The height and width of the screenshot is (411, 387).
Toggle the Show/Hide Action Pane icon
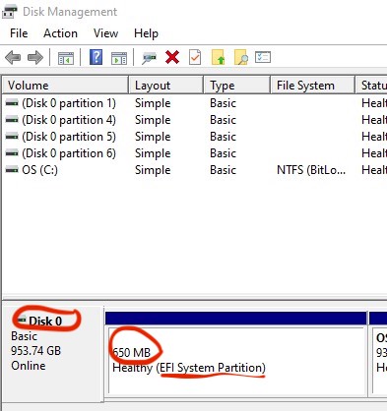click(119, 58)
